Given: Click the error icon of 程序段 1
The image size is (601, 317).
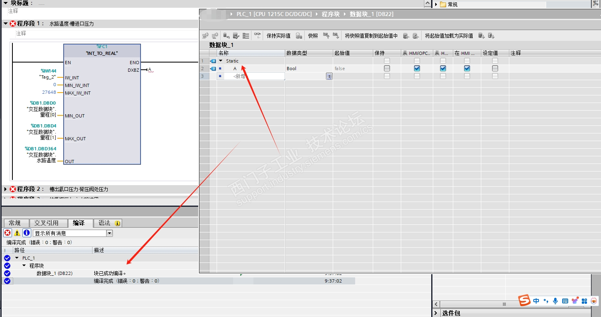Looking at the screenshot, I should (x=13, y=24).
